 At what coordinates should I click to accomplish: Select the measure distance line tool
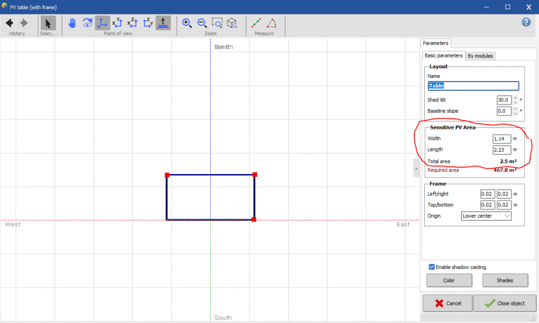click(x=257, y=23)
